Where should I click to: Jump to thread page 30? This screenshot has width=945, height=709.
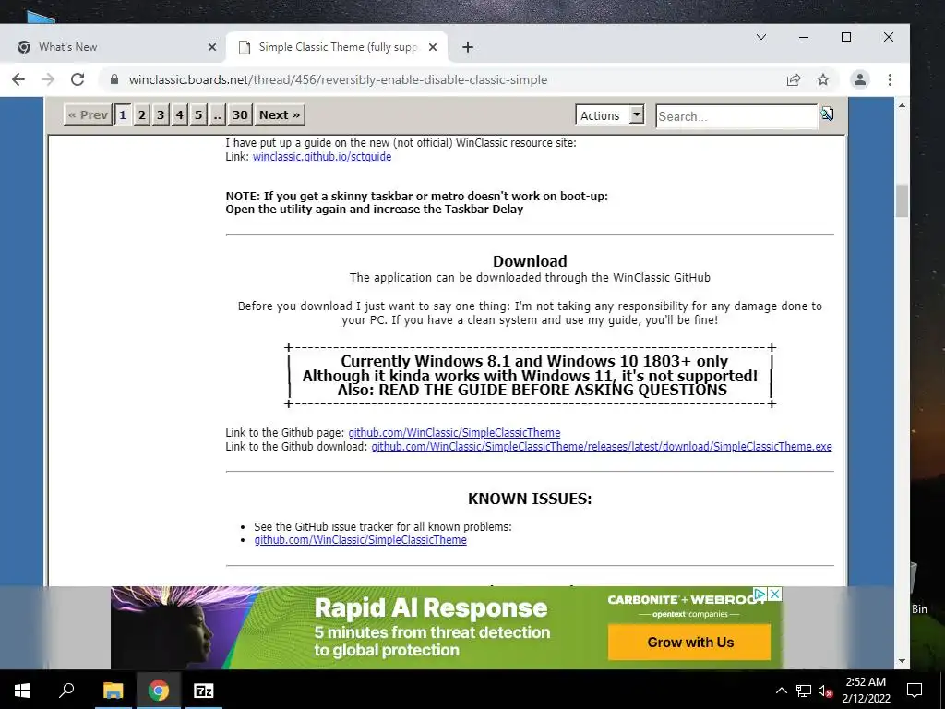tap(240, 114)
